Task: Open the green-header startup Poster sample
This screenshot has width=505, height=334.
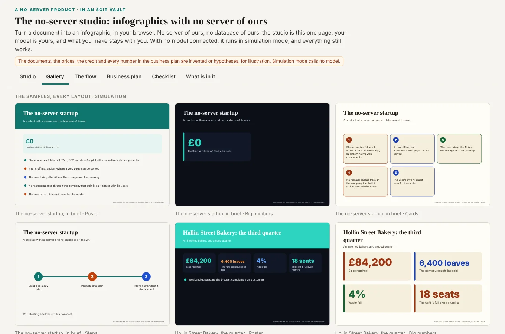Action: click(x=92, y=154)
